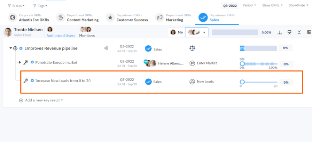Click the New Leads triangle KPI icon
Image resolution: width=312 pixels, height=142 pixels.
192,82
